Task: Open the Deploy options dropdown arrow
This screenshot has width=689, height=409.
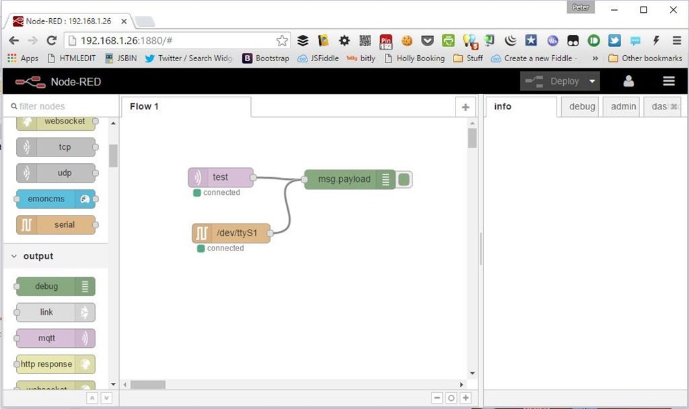Action: coord(592,81)
